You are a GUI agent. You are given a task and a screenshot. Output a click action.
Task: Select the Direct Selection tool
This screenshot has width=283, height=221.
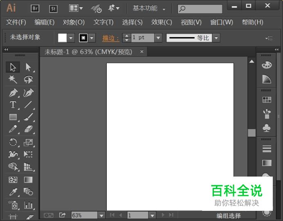[x=28, y=67]
